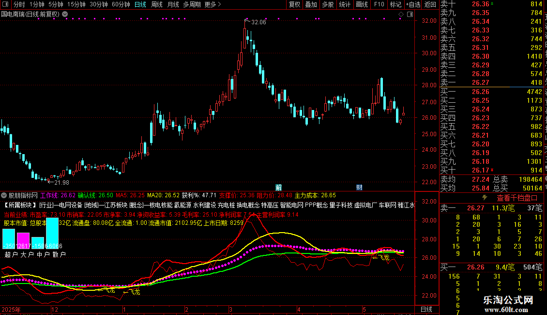Click the 21.98 low price label
This screenshot has height=315, width=547.
(x=62, y=182)
